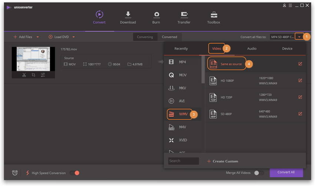Image resolution: width=315 pixels, height=186 pixels.
Task: Select the XVID format
Action: click(x=183, y=140)
